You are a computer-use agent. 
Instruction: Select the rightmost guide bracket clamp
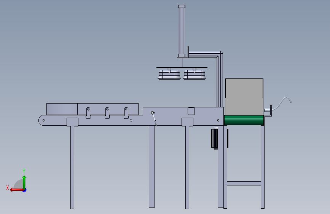pyautogui.click(x=126, y=113)
